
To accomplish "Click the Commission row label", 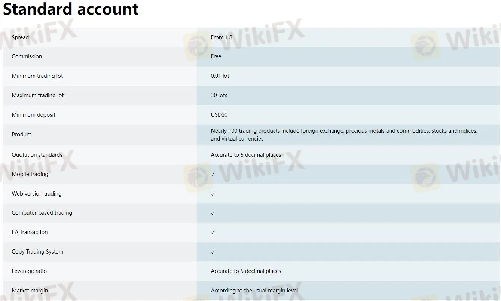I will click(x=27, y=56).
